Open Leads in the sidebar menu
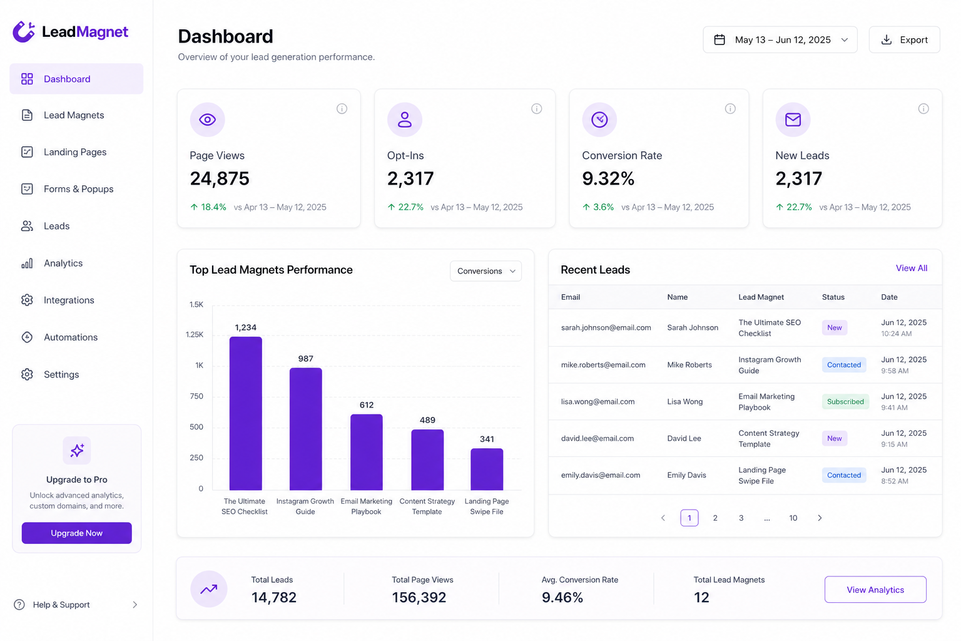Screen dimensions: 961x641 (x=76, y=226)
